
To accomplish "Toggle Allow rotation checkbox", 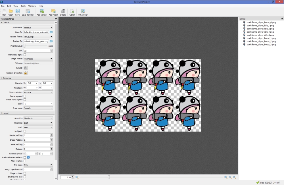I will pos(25,161).
